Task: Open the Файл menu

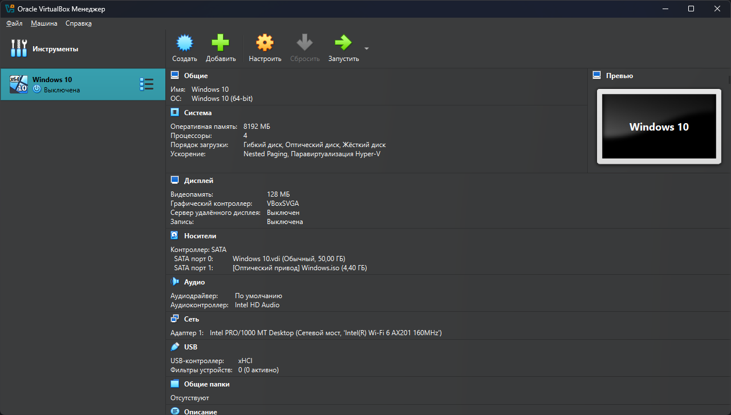Action: (14, 23)
